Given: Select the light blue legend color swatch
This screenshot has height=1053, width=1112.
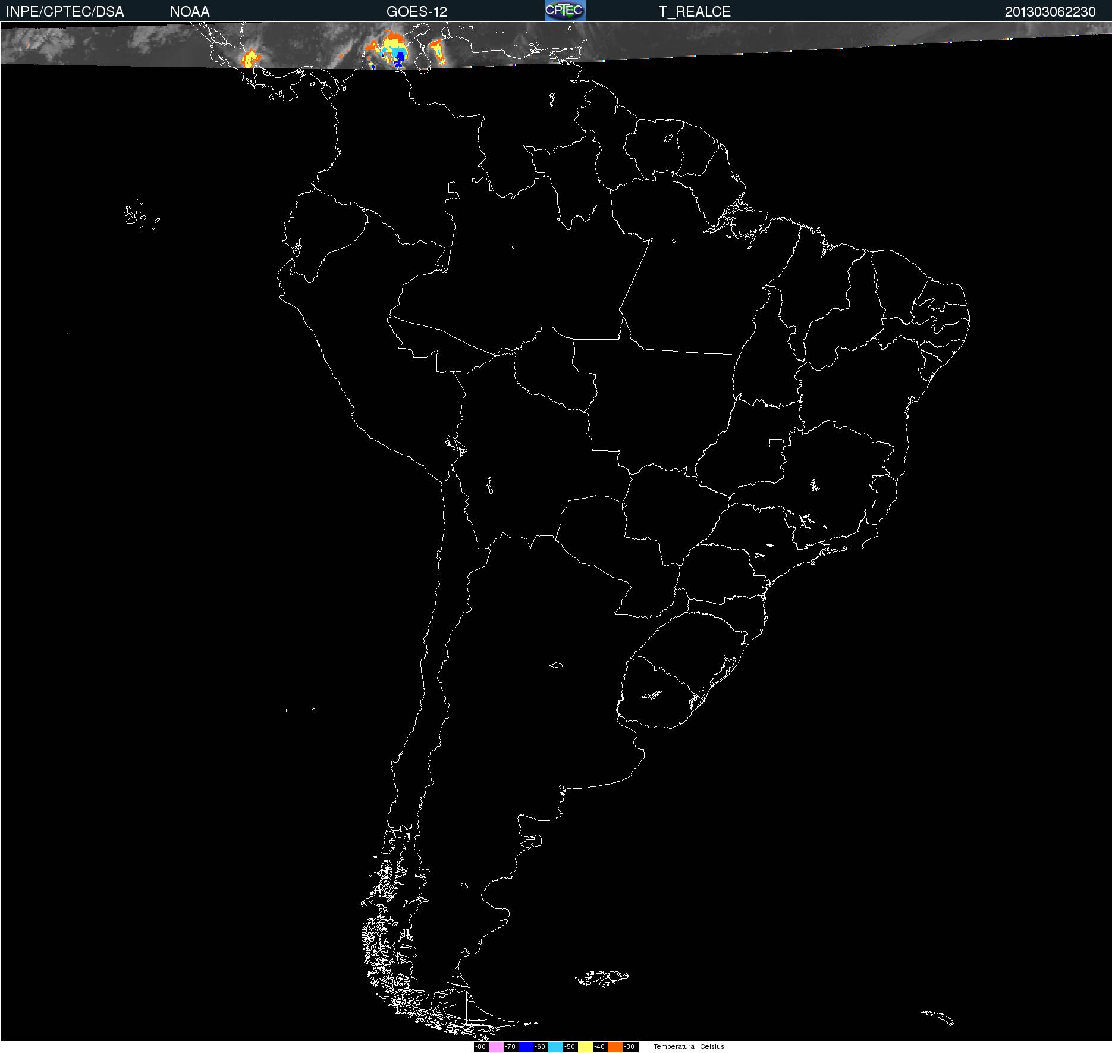Looking at the screenshot, I should click(x=555, y=1047).
